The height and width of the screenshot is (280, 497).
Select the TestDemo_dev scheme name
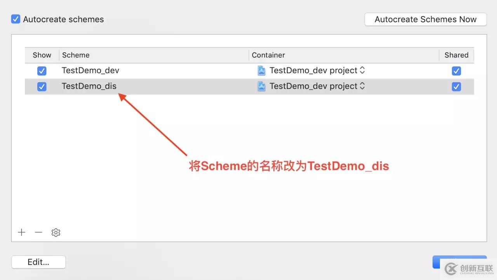[90, 71]
